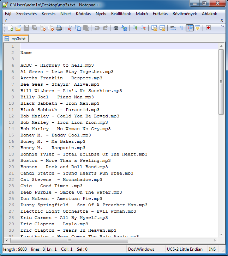Open the Futtatás menu
Screen dimensions: 228x256
[x=160, y=14]
